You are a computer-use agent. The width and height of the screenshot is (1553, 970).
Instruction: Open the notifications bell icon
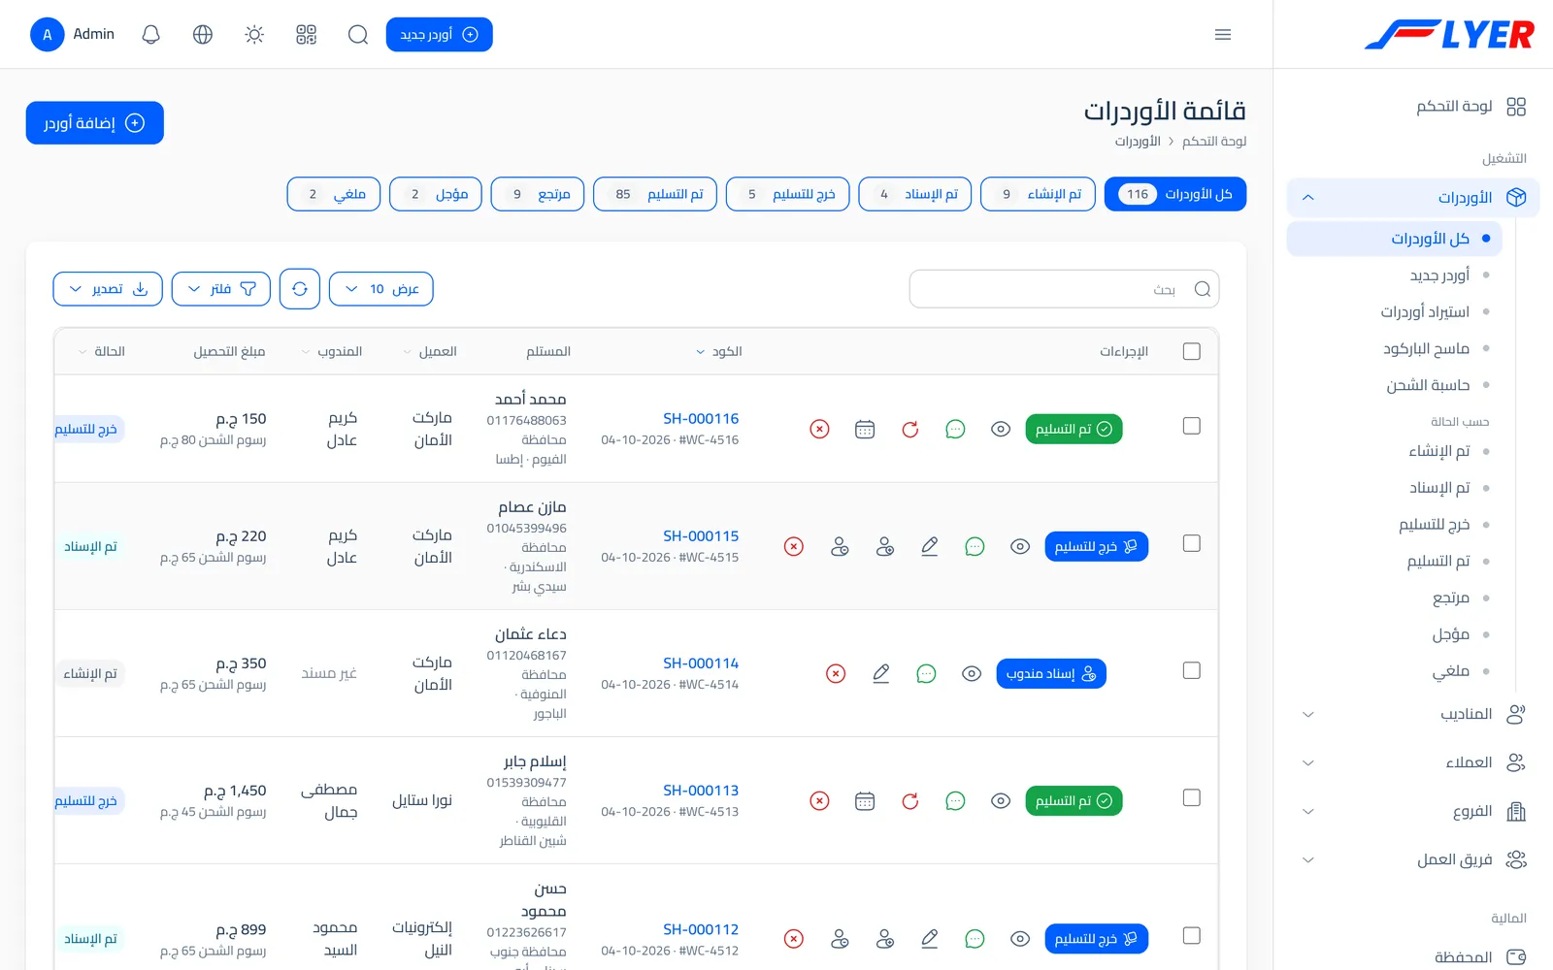tap(150, 35)
